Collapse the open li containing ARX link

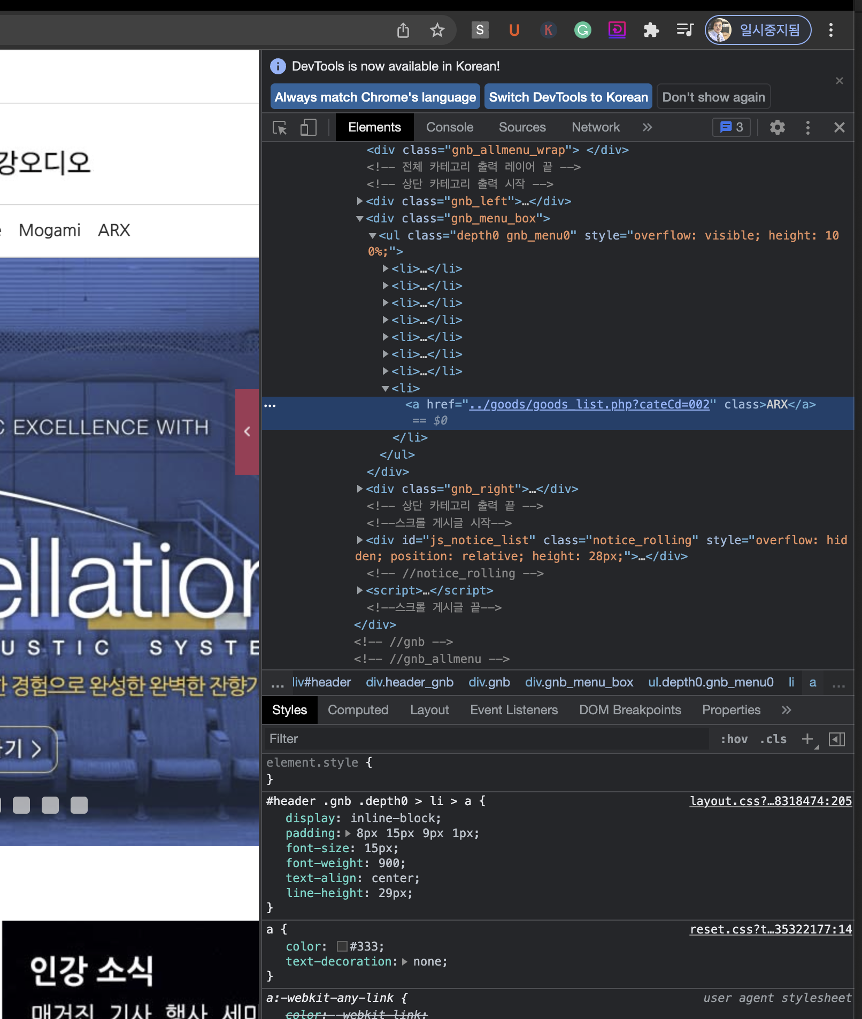click(x=386, y=389)
